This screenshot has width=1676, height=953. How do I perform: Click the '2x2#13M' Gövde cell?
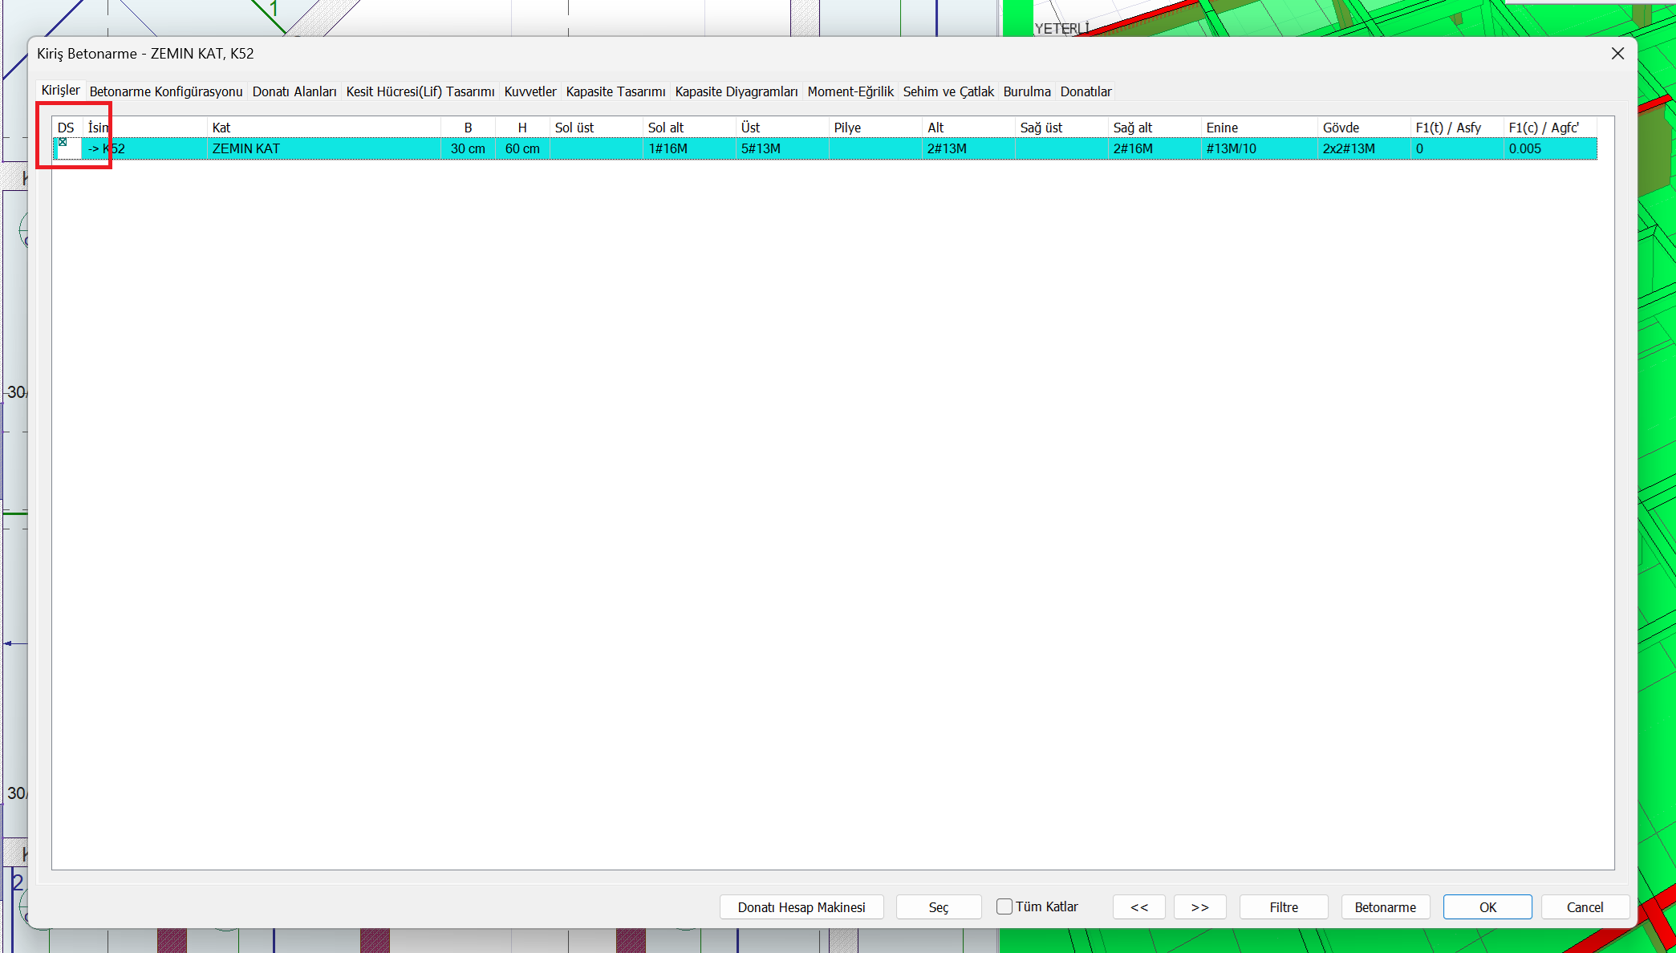(1364, 148)
